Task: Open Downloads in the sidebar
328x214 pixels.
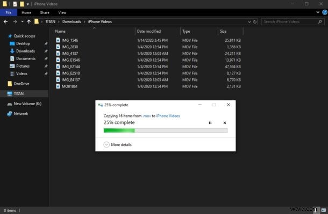Action: [x=25, y=51]
